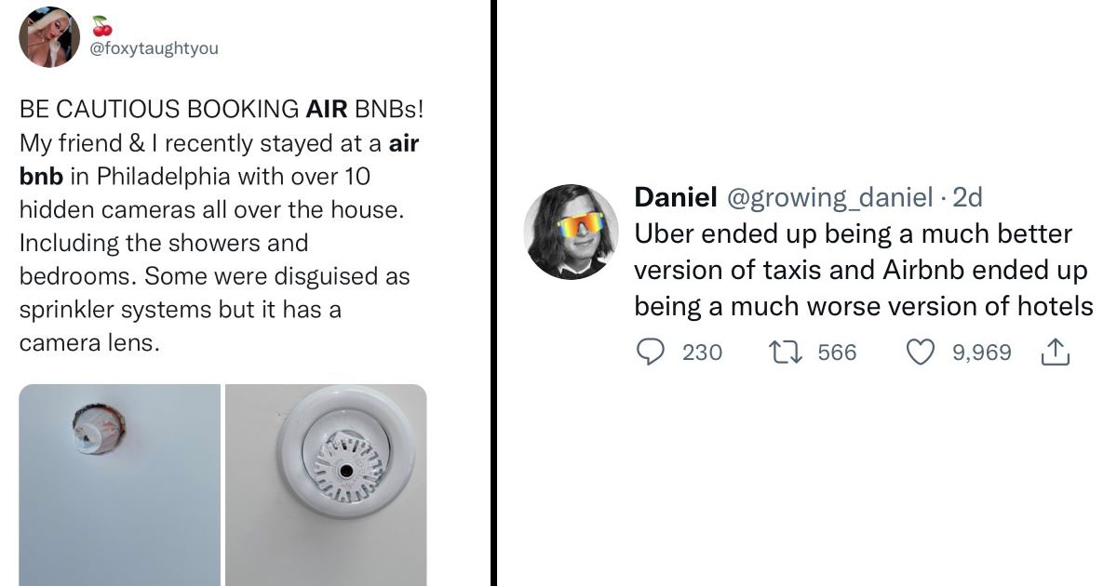
Task: Click the bold "AIR" word in the first line
Action: [x=326, y=111]
